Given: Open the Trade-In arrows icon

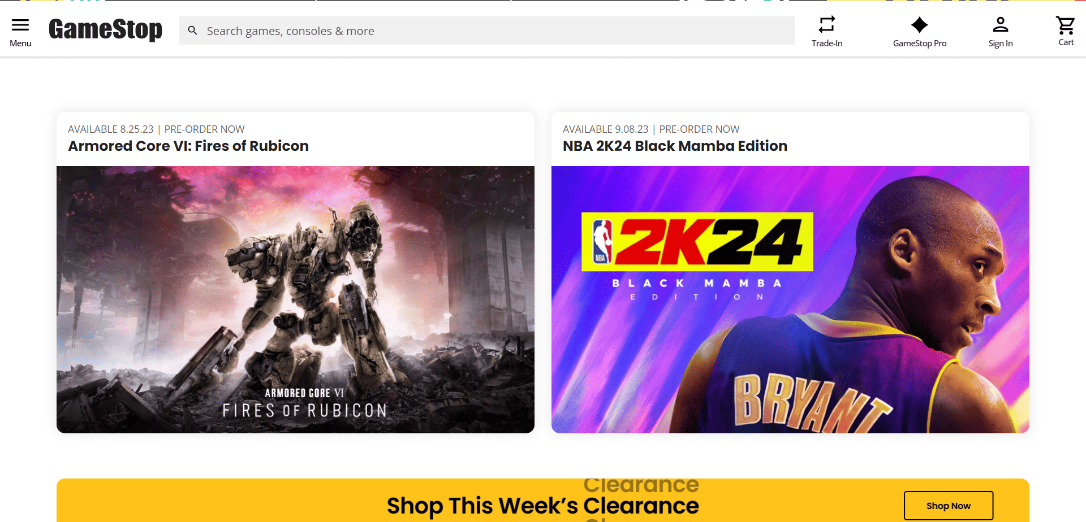Looking at the screenshot, I should tap(827, 24).
